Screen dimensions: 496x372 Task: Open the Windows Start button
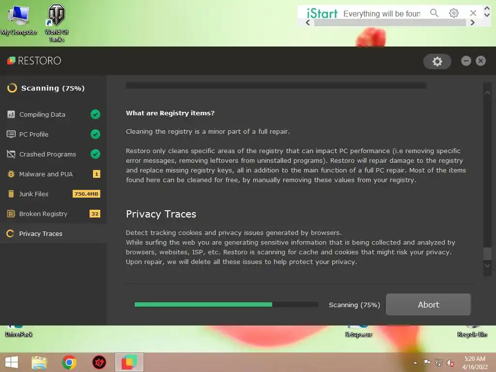coord(12,362)
